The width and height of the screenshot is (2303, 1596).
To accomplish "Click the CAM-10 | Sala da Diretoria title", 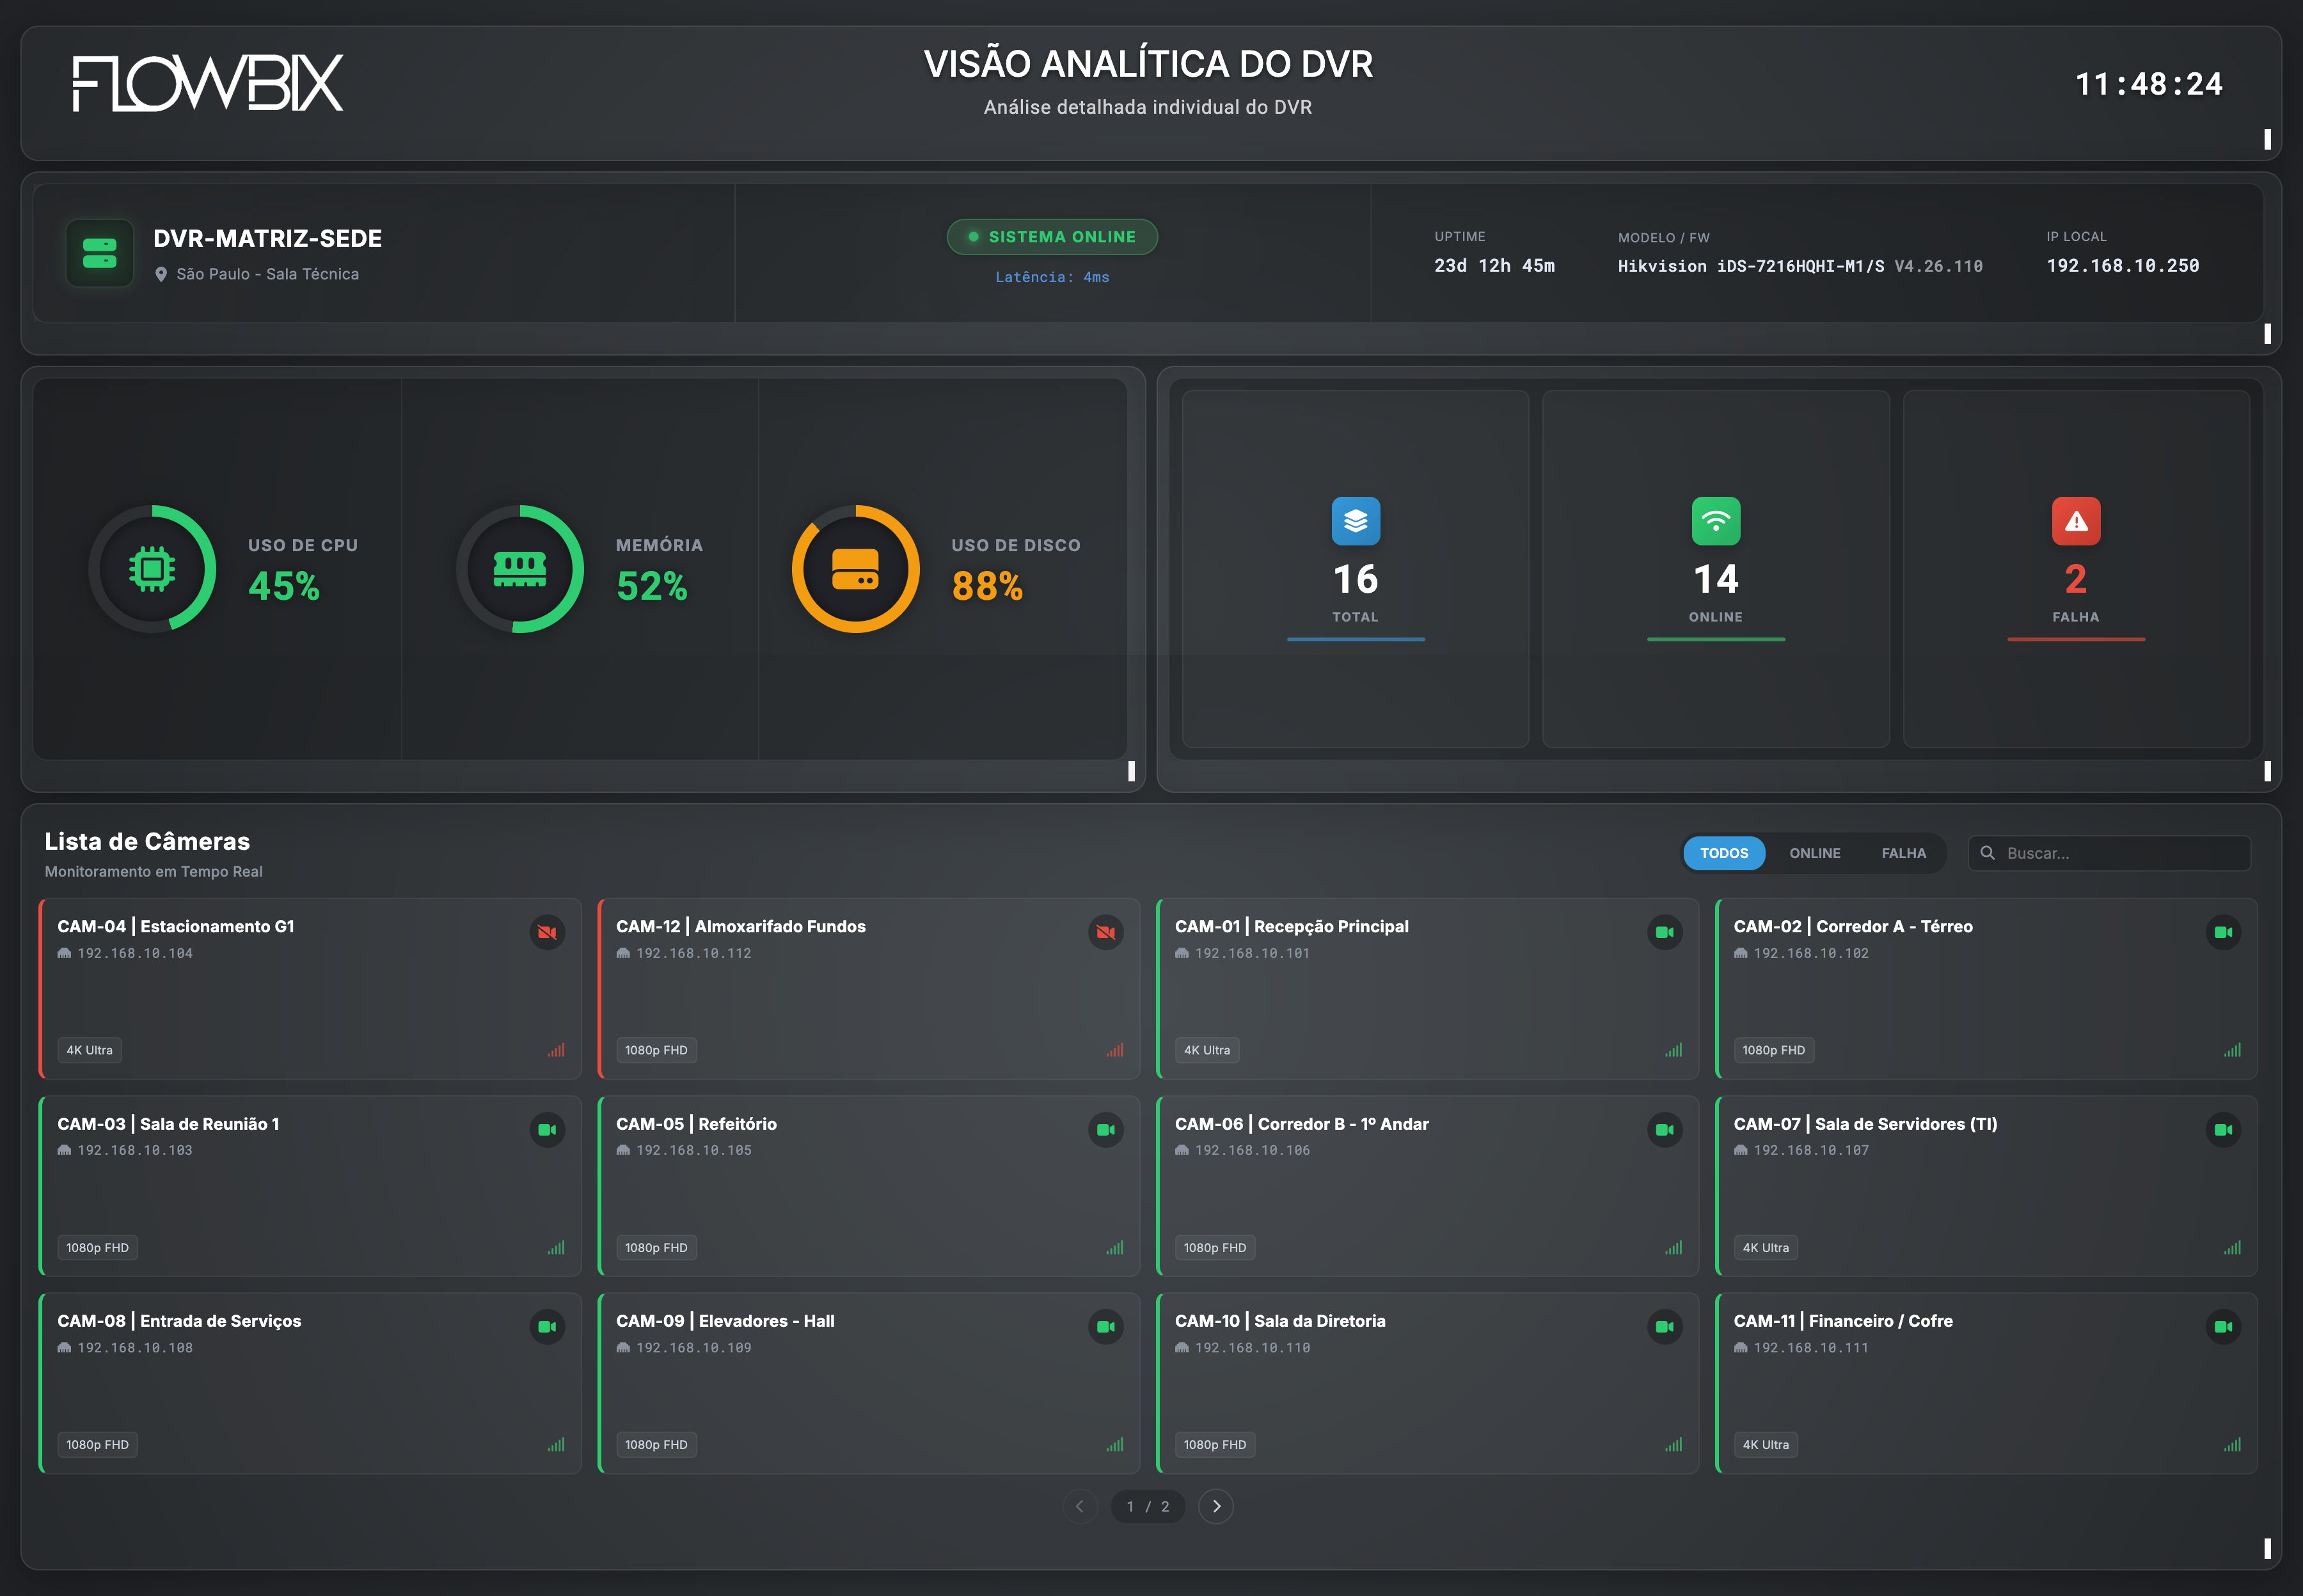I will [1279, 1321].
